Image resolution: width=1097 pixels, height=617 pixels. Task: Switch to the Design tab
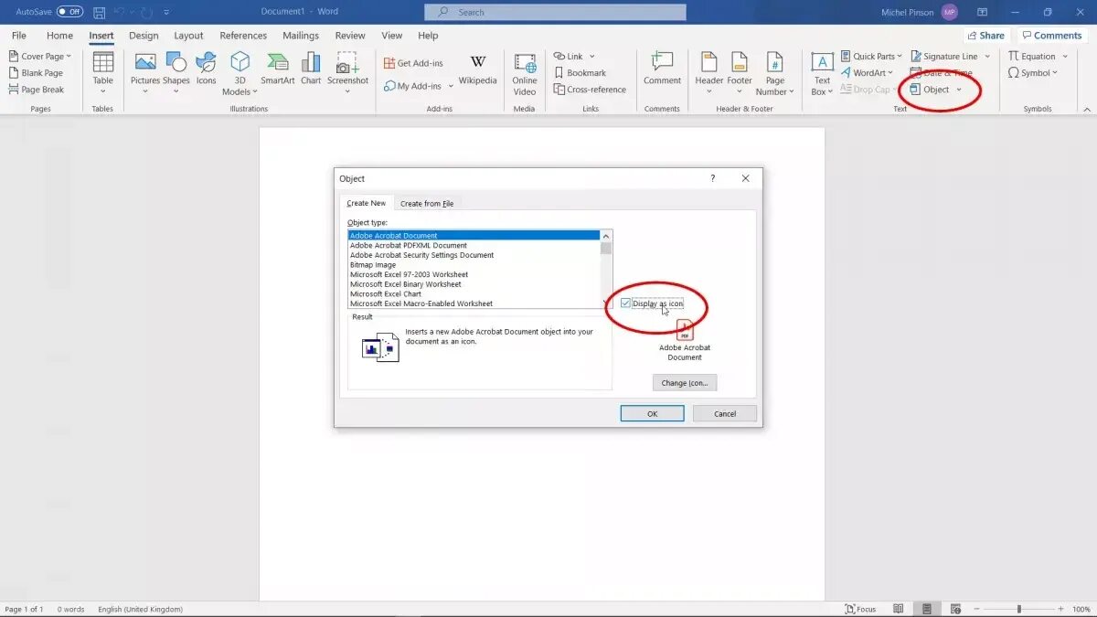[144, 36]
